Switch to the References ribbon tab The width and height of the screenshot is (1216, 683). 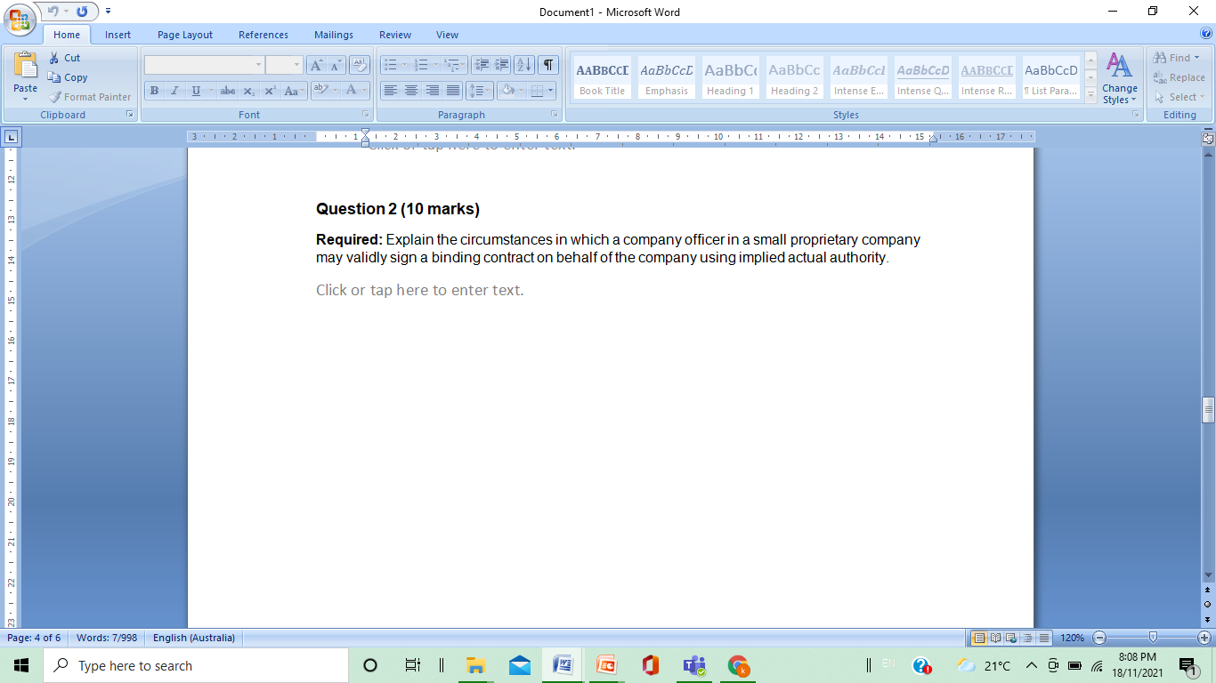[x=263, y=35]
